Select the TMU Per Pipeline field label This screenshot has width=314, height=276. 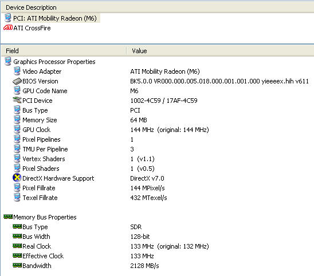coord(45,149)
